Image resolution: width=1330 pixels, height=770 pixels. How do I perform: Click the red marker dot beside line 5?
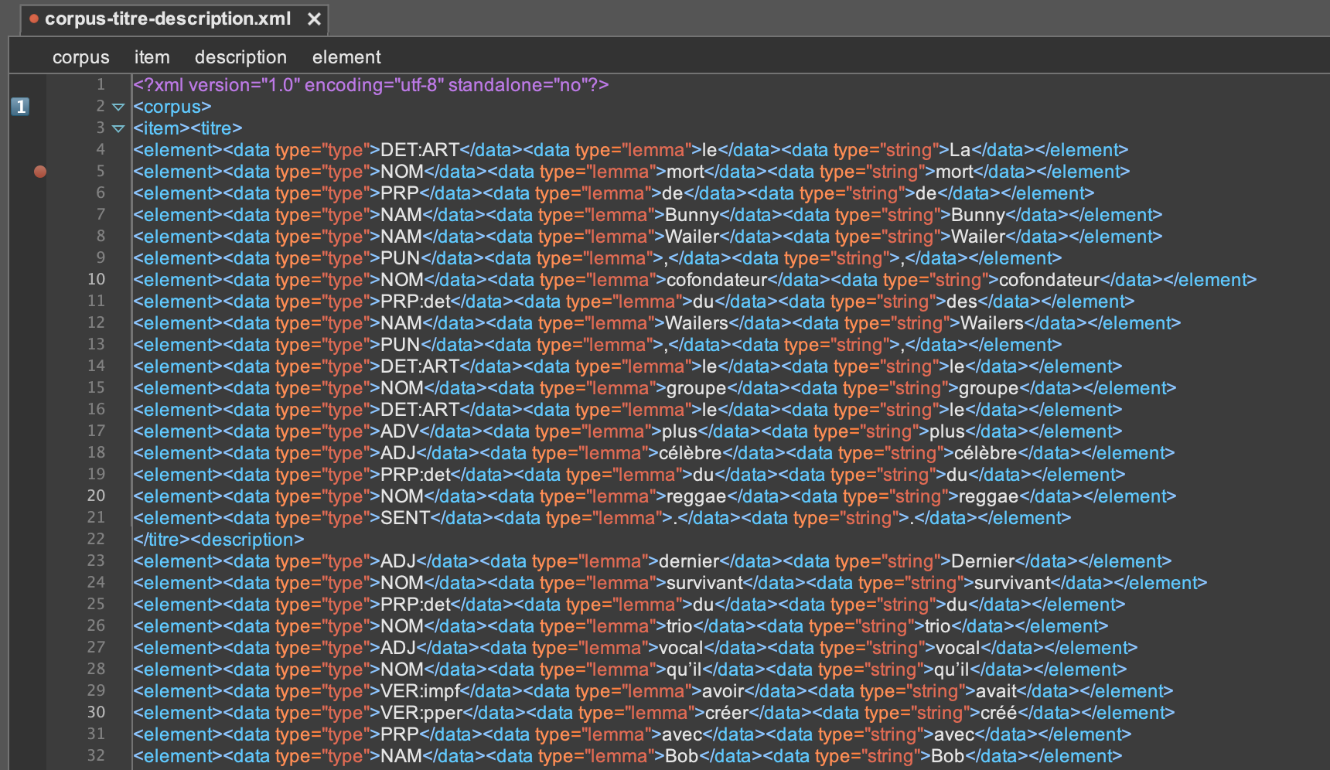[x=40, y=172]
